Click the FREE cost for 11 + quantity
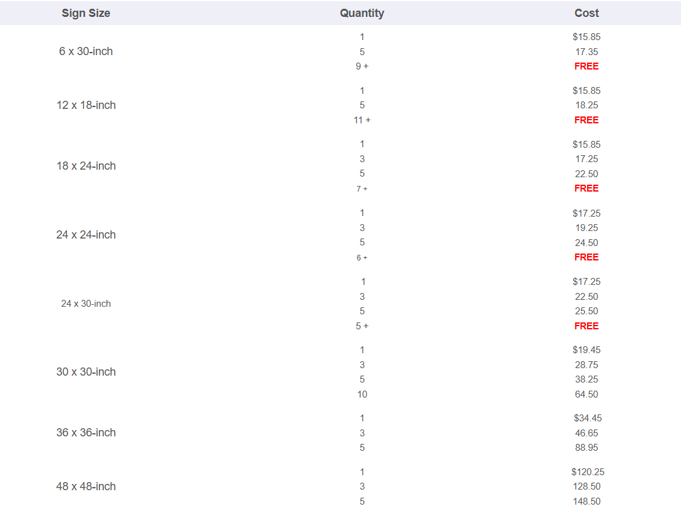The image size is (681, 524). tap(586, 120)
